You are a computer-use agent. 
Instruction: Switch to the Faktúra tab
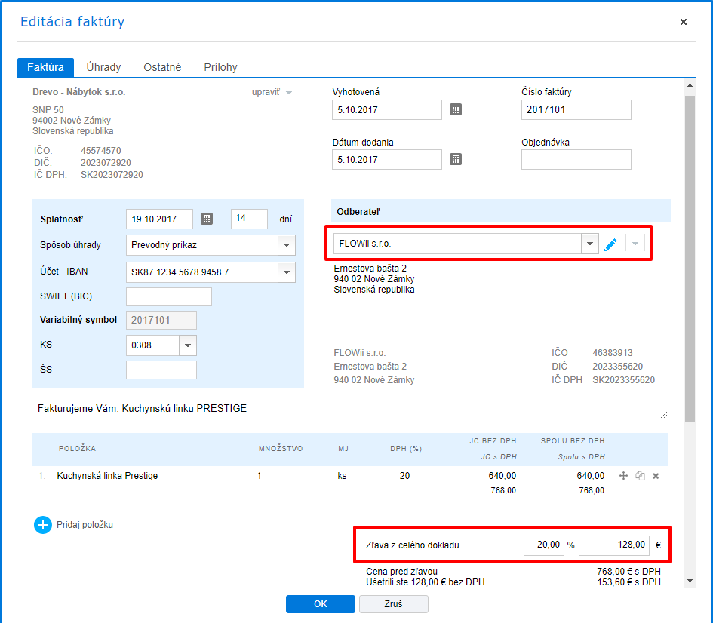click(x=45, y=67)
